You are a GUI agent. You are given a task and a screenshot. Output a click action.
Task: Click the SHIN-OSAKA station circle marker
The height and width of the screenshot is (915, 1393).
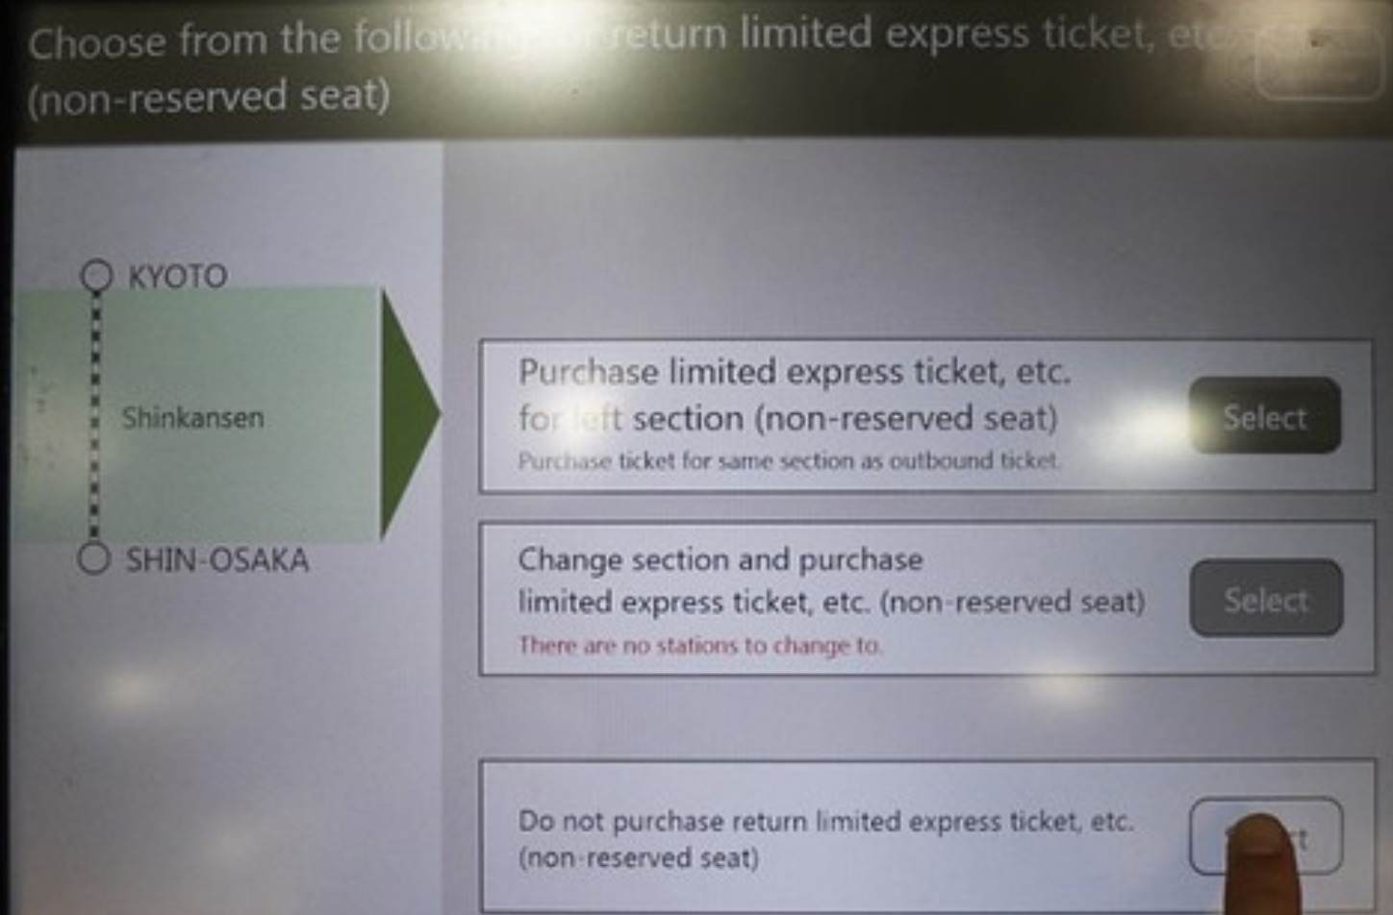pyautogui.click(x=93, y=558)
